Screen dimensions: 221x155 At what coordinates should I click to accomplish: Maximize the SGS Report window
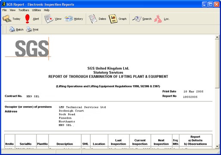(211, 4)
